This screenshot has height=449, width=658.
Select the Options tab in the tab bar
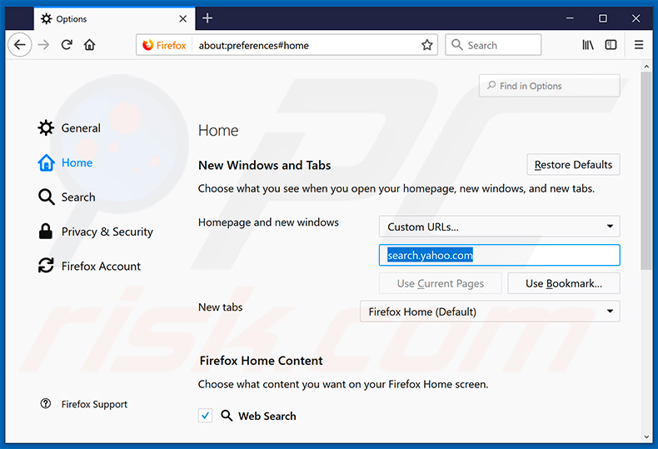(x=114, y=19)
